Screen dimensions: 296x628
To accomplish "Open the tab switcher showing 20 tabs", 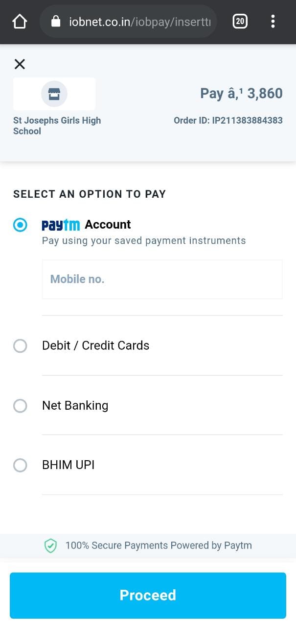I will [x=240, y=22].
